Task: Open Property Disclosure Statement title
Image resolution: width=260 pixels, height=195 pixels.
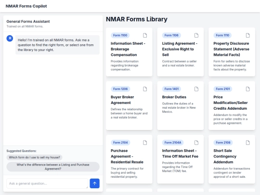Action: [231, 49]
